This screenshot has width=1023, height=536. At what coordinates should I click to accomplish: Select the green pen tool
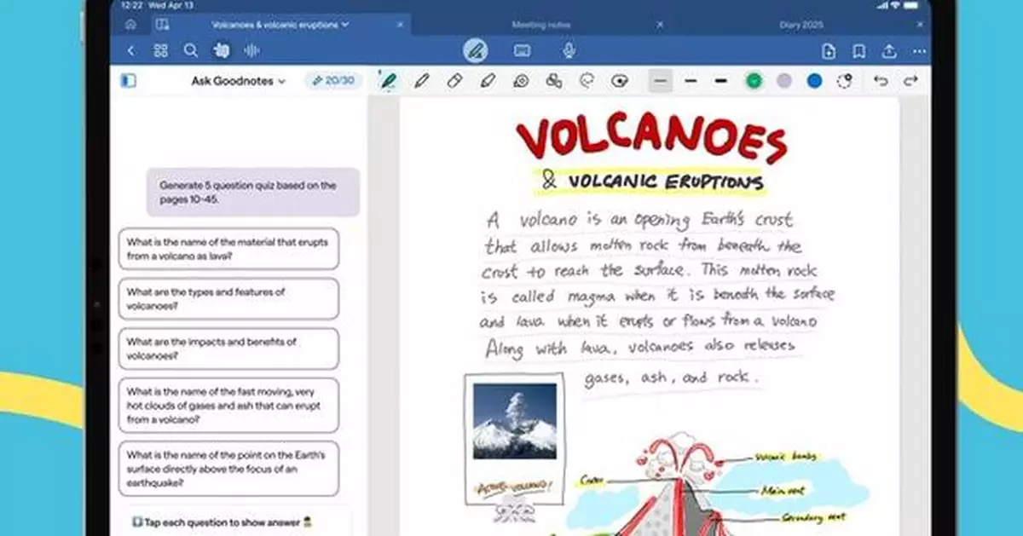point(388,81)
